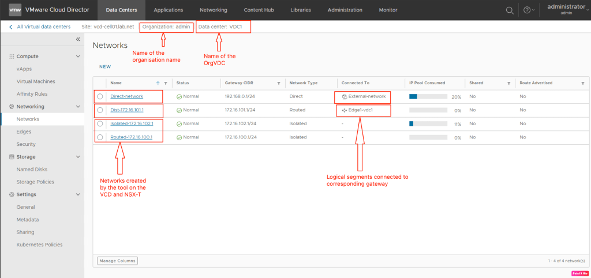
Task: Select the Routed-172.16.100.1 row radio button
Action: point(100,137)
